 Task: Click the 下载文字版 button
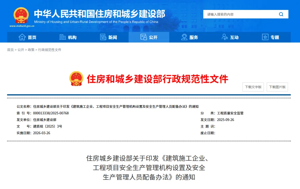point(253,87)
